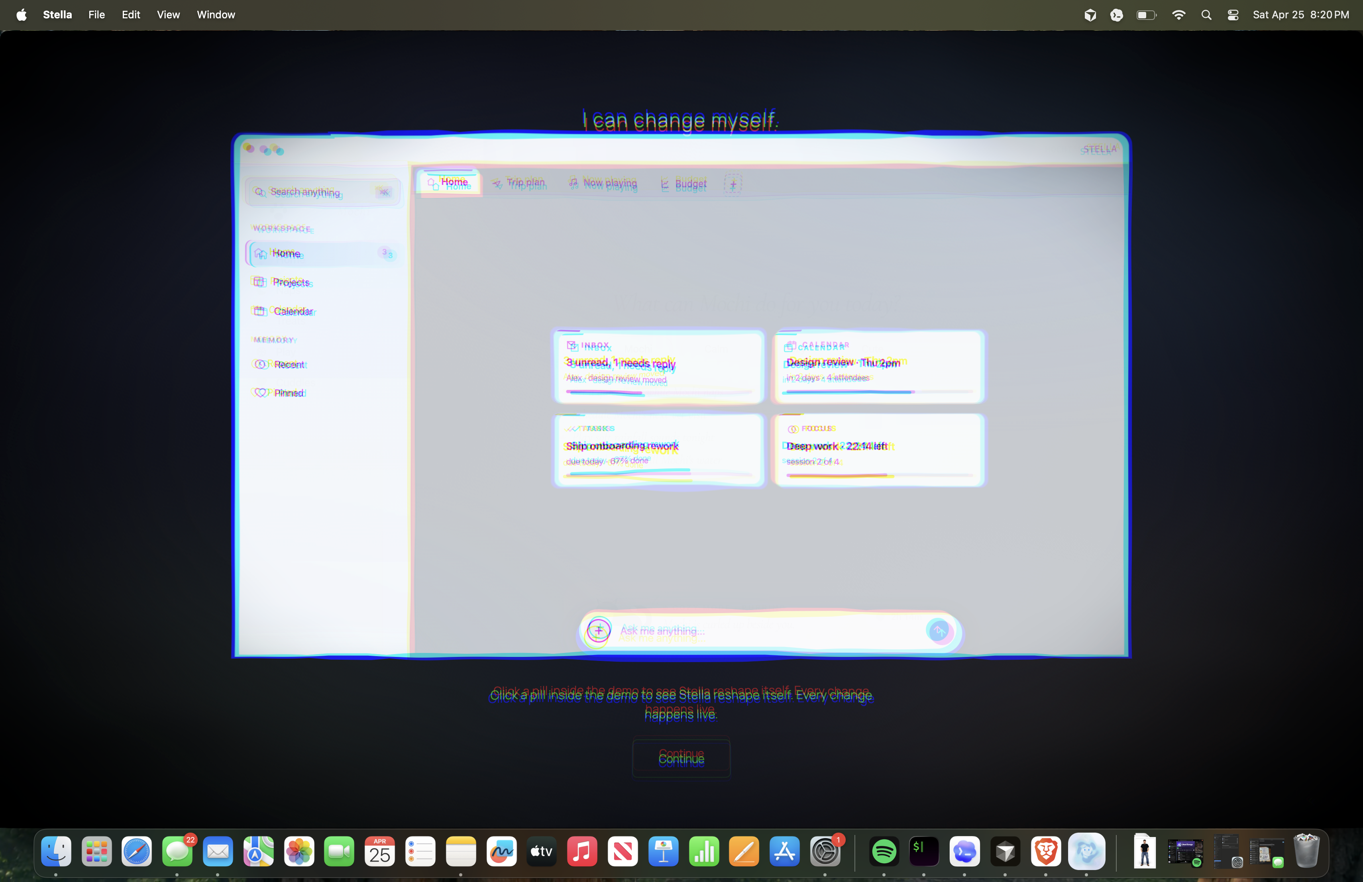The width and height of the screenshot is (1363, 882).
Task: Click the MEMORY section label
Action: click(x=274, y=339)
